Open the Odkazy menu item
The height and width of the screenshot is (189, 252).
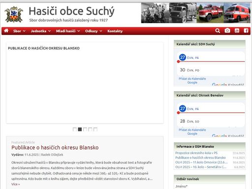coord(92,31)
